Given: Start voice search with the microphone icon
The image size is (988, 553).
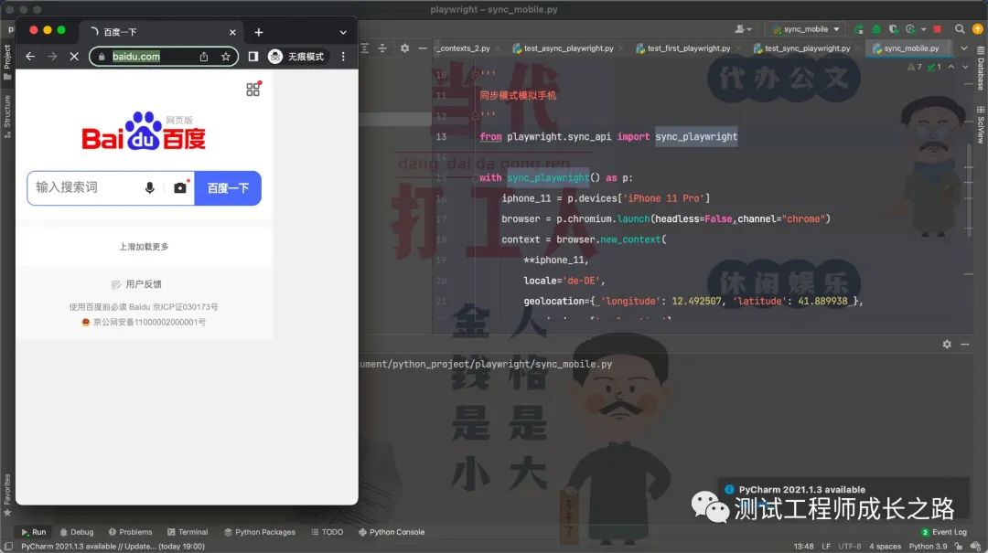Looking at the screenshot, I should [x=150, y=187].
